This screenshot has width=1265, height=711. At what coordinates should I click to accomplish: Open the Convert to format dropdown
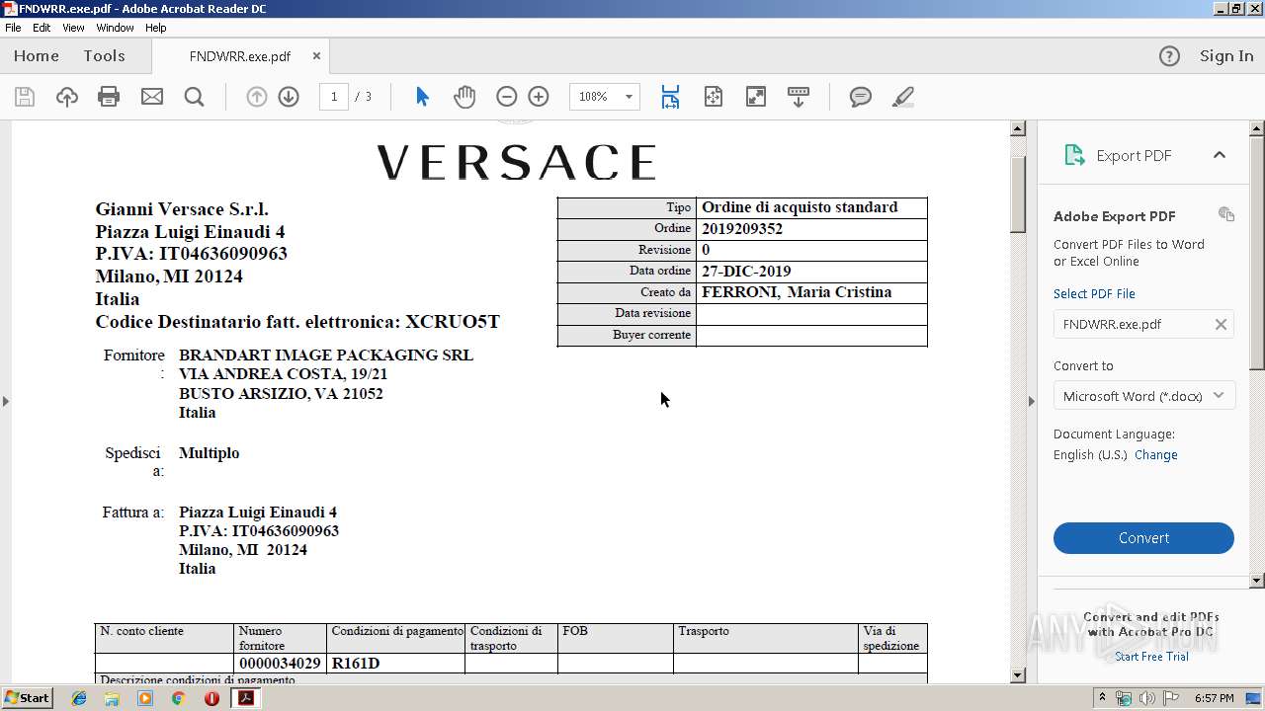(1143, 396)
